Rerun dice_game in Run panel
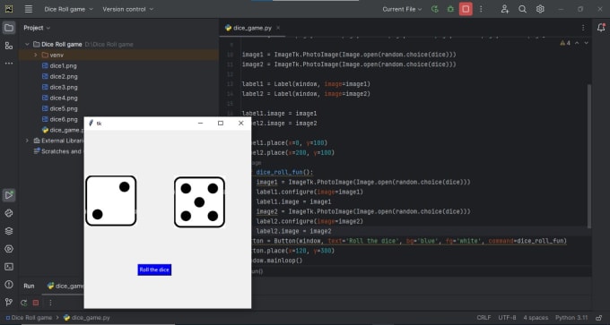610x325 pixels. pyautogui.click(x=24, y=303)
